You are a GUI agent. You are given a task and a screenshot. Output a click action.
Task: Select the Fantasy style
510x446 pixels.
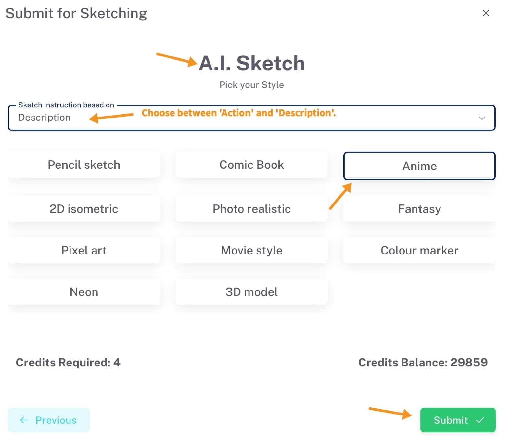419,209
